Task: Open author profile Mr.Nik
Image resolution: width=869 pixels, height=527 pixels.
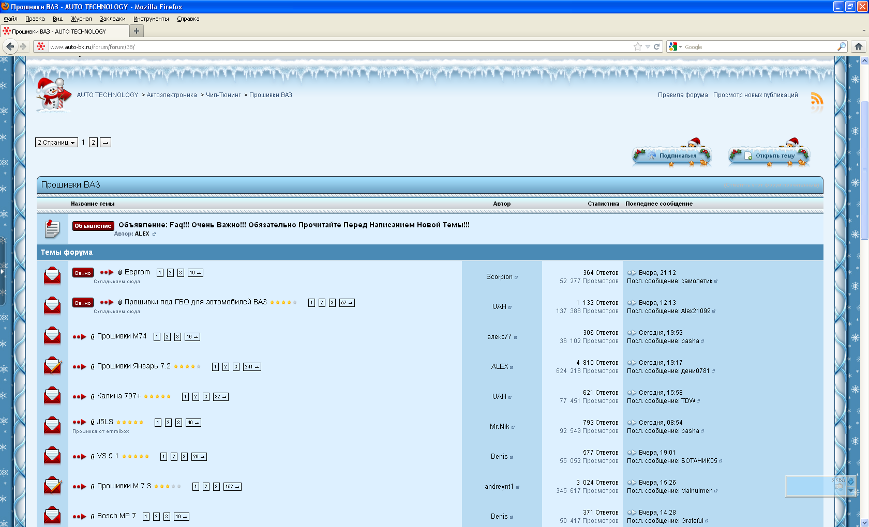Action: [500, 427]
